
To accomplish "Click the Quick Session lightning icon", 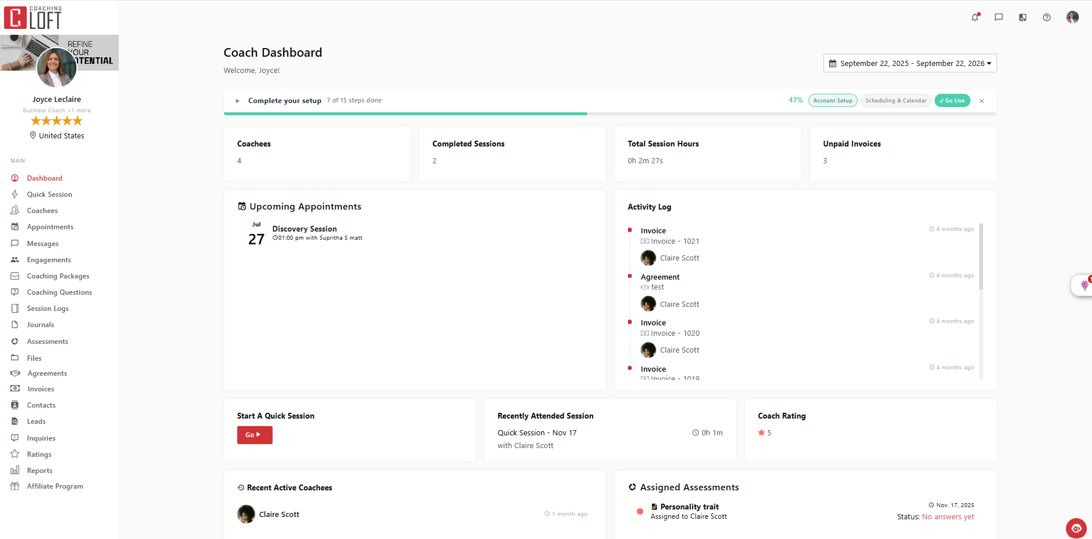I will tap(15, 195).
